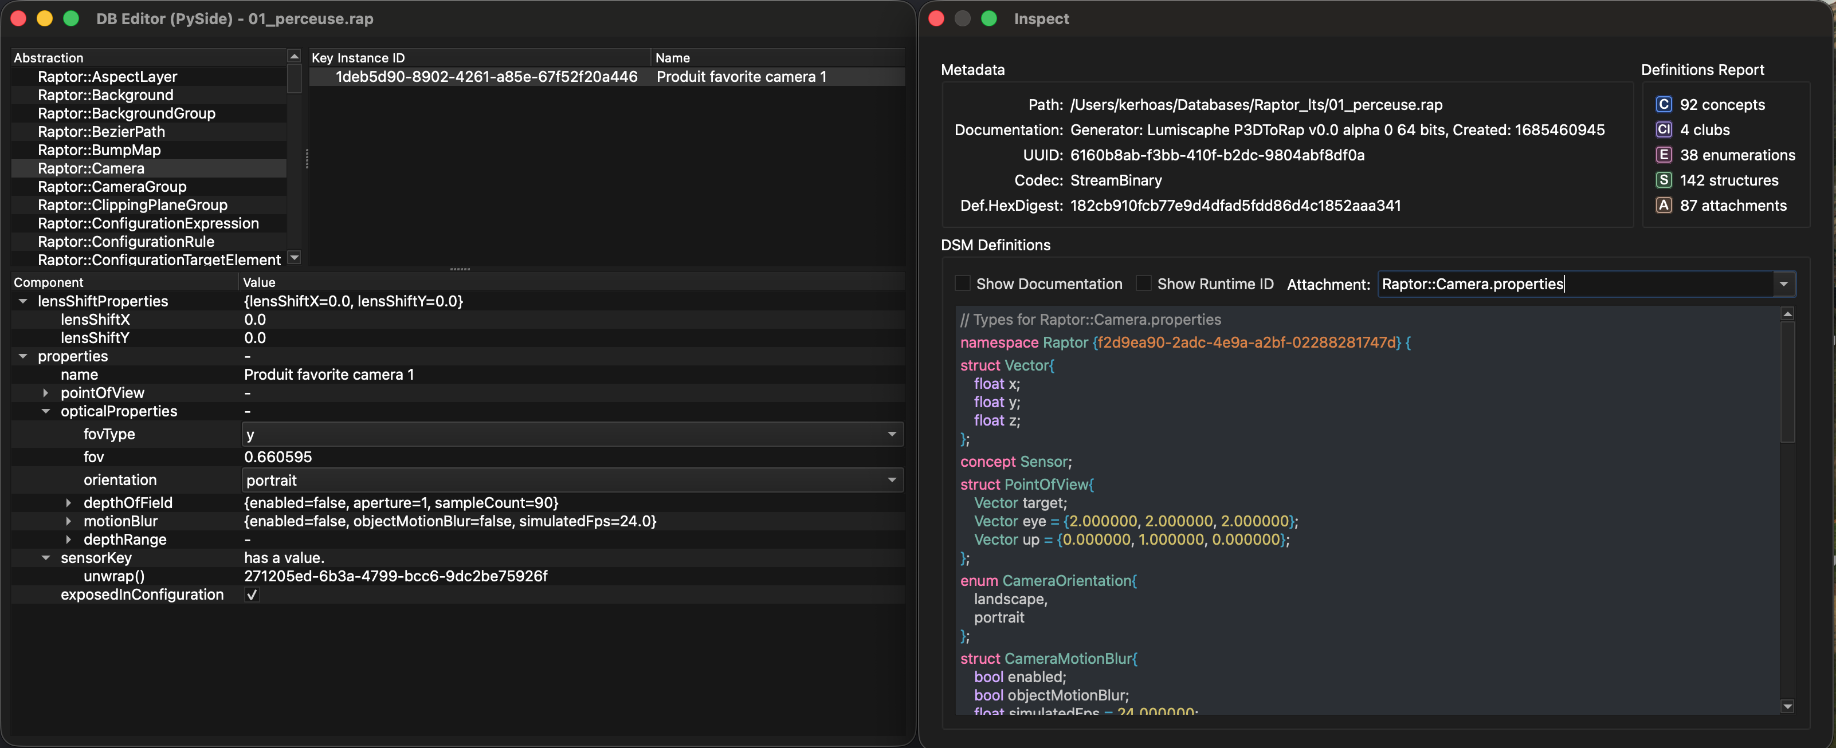Image resolution: width=1836 pixels, height=748 pixels.
Task: Open the orientation dropdown showing portrait
Action: (x=891, y=480)
